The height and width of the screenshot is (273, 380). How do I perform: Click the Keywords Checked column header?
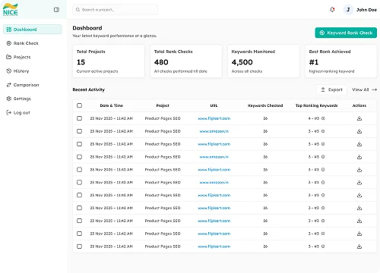click(x=265, y=105)
